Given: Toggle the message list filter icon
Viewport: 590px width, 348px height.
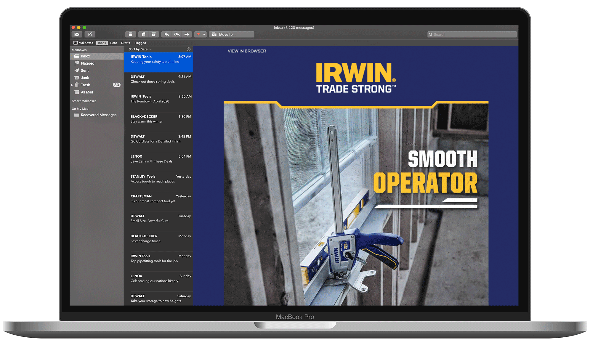Looking at the screenshot, I should pos(189,49).
